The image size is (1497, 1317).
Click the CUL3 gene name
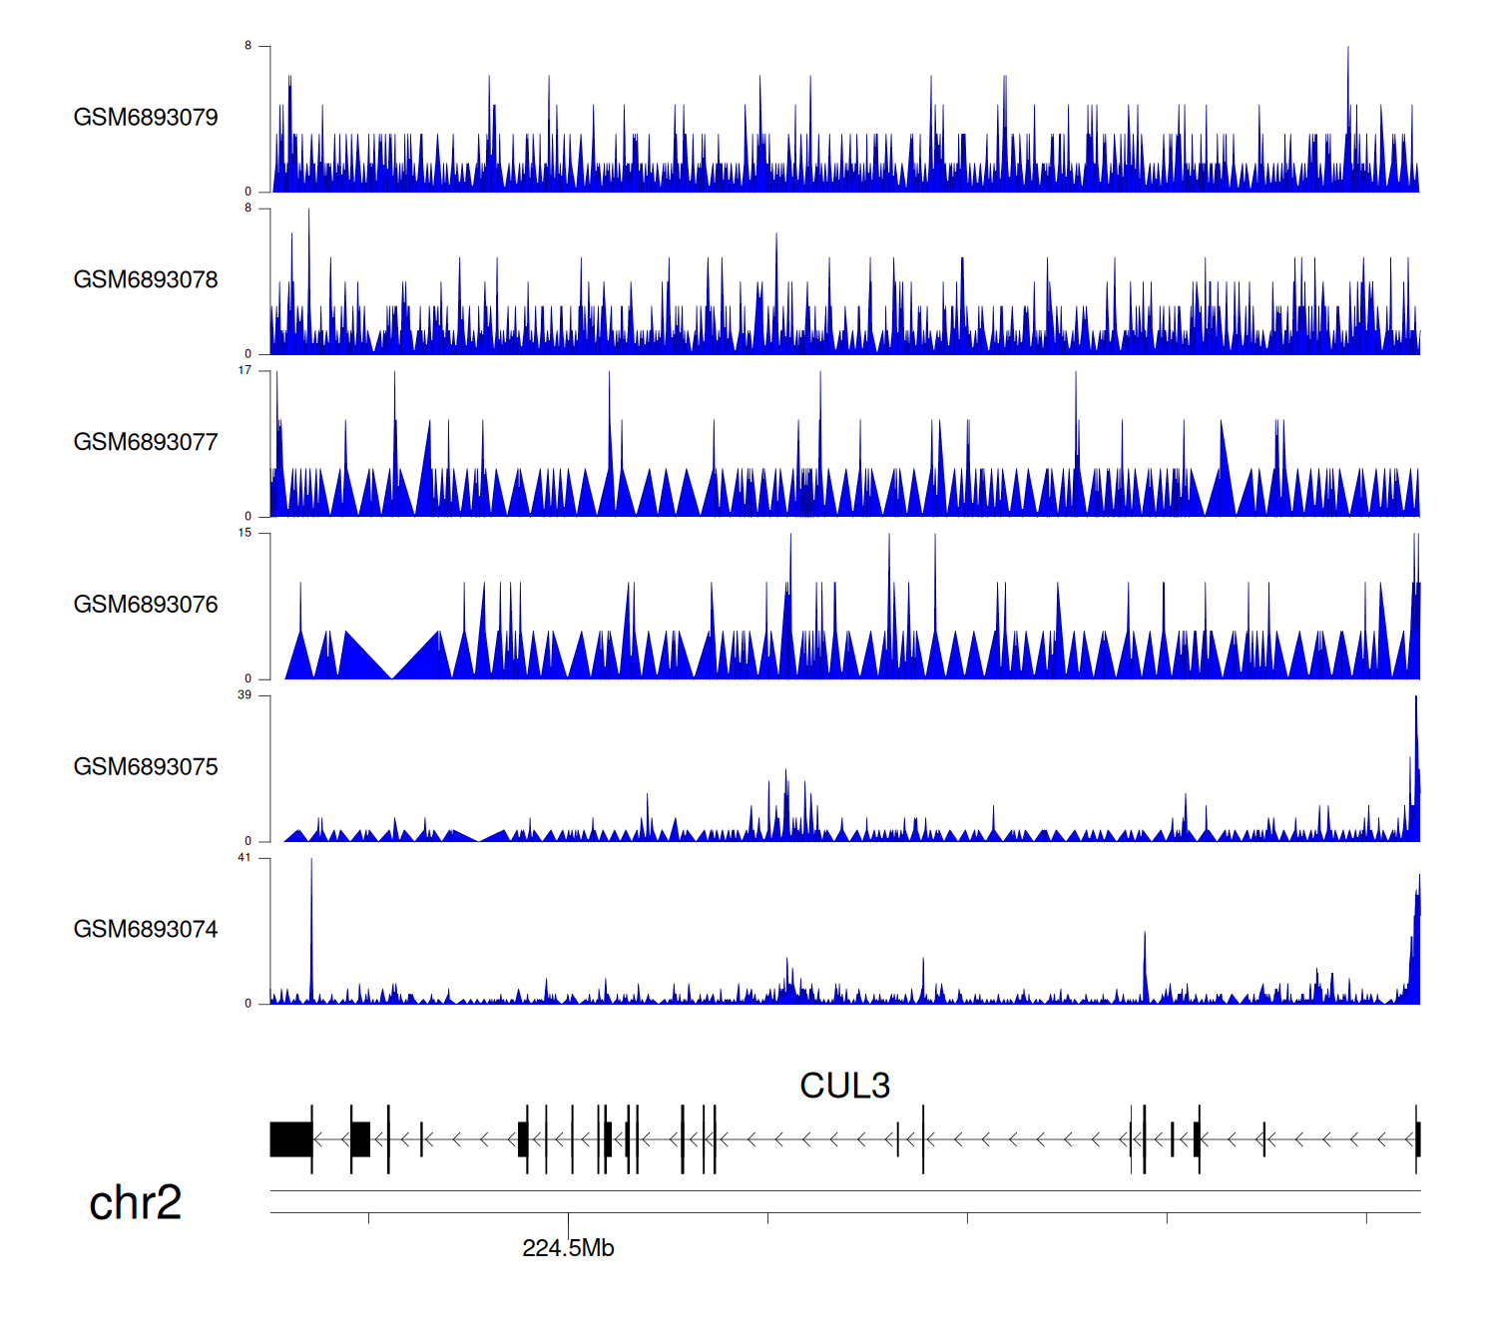point(844,1086)
